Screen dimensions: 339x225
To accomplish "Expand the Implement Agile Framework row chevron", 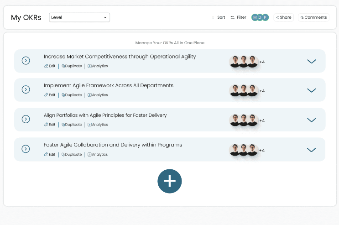I will (312, 90).
